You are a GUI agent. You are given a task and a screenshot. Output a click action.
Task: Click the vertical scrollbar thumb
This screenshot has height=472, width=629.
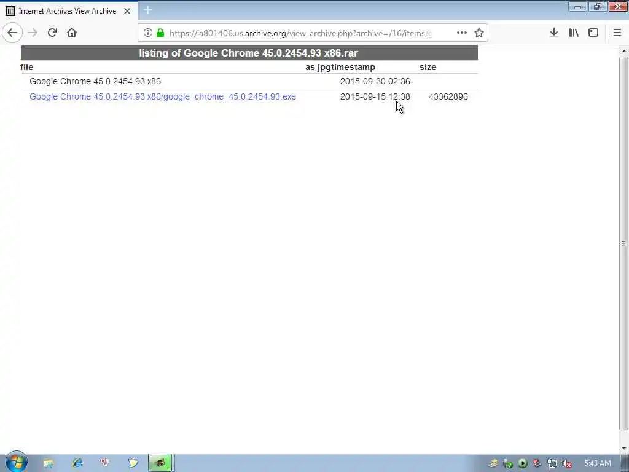coord(623,243)
